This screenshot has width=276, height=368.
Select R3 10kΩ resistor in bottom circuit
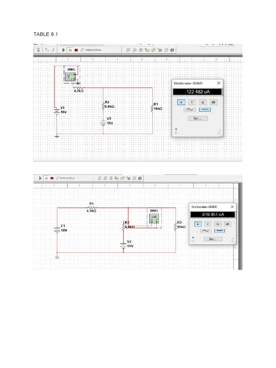click(x=175, y=226)
